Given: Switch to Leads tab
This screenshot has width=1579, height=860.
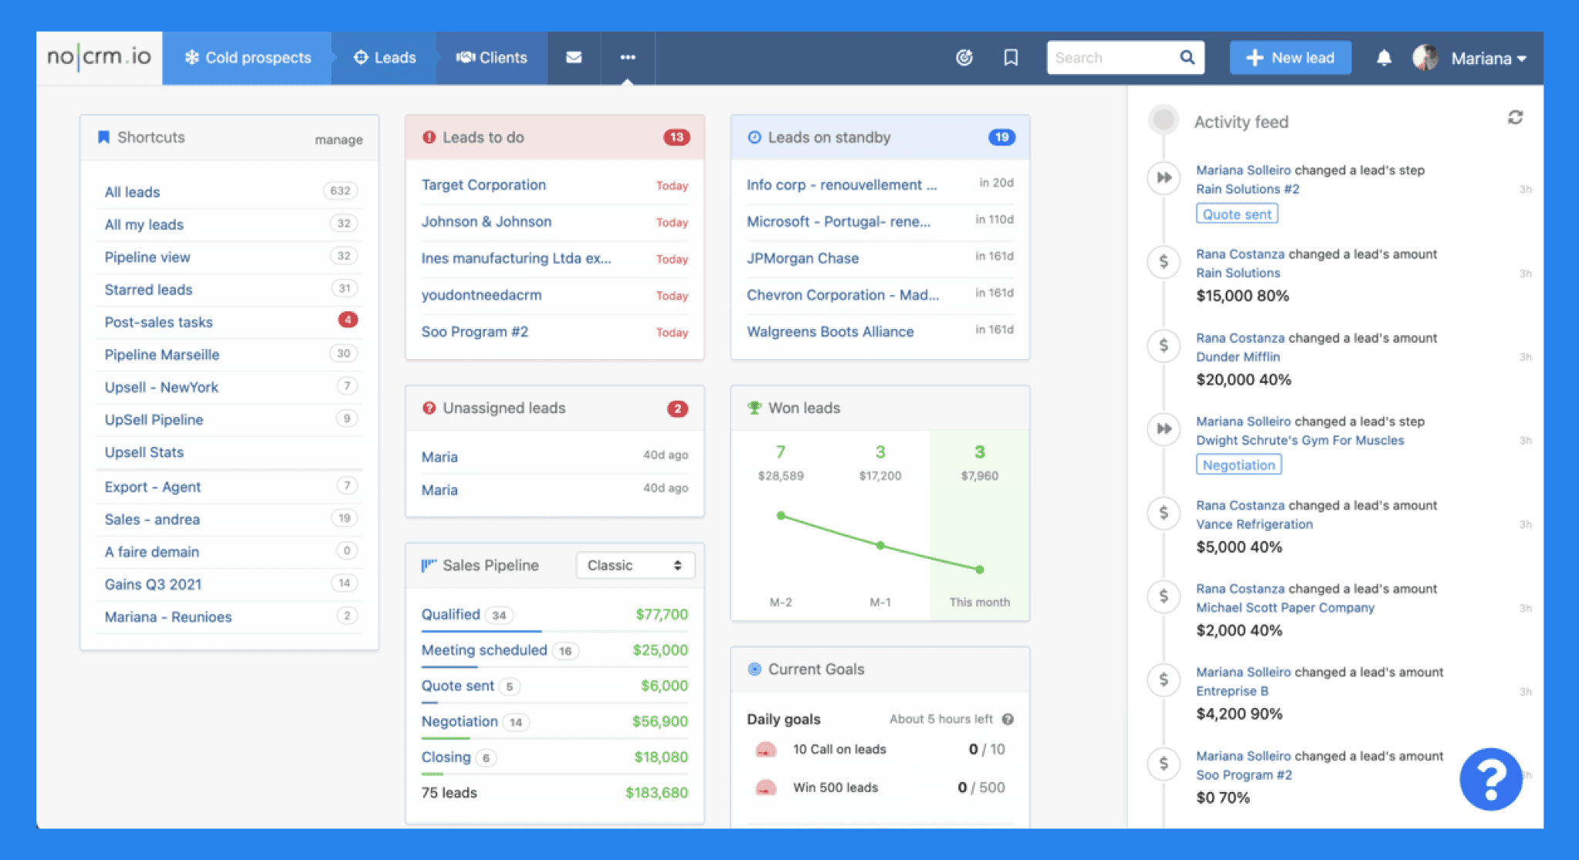Looking at the screenshot, I should [x=385, y=58].
